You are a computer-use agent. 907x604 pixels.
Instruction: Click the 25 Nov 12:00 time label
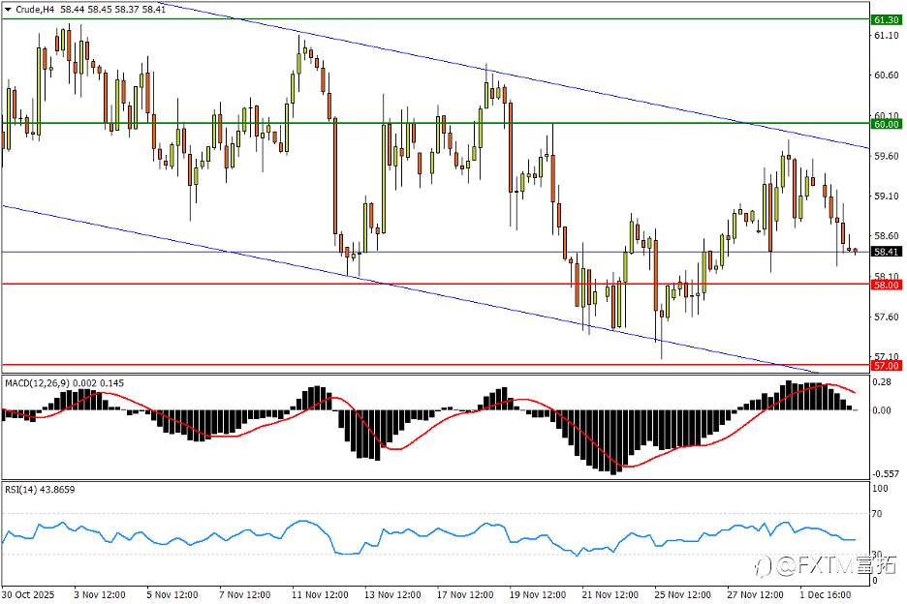click(x=682, y=594)
